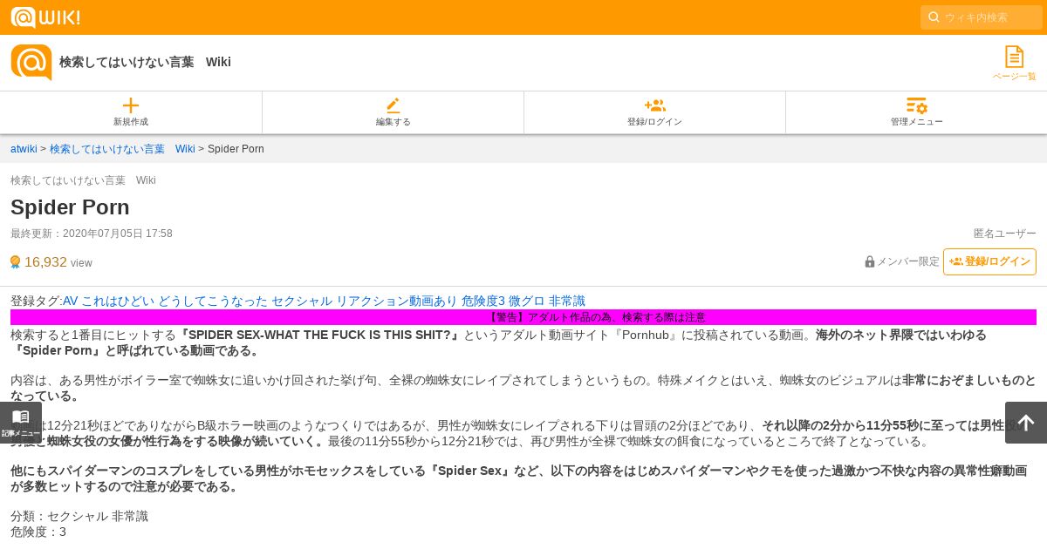Viewport: 1047px width, 549px height.
Task: Click the scroll-to-top arrow button
Action: [x=1026, y=423]
